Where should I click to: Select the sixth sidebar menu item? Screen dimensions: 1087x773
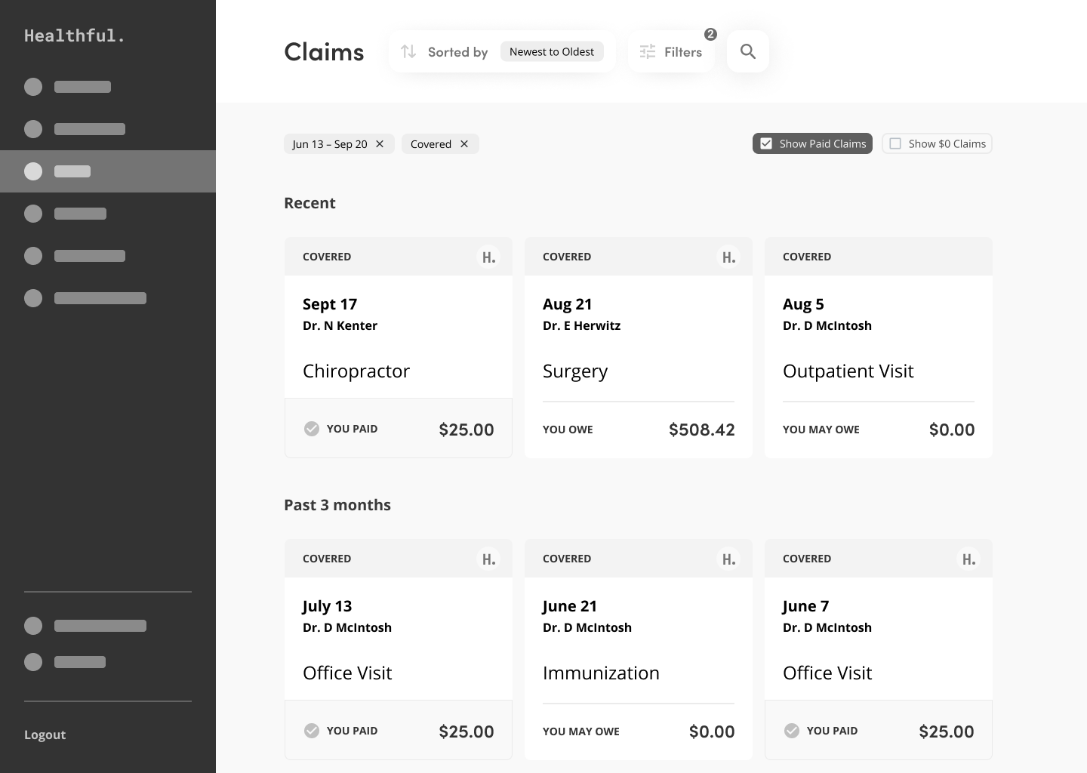tap(108, 298)
